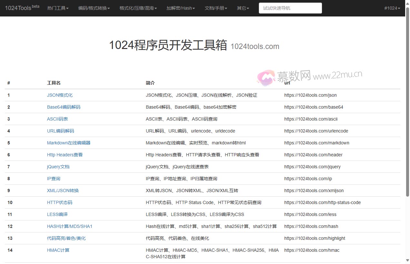Visit the jQuery文档 page
The width and height of the screenshot is (410, 264).
[x=58, y=167]
